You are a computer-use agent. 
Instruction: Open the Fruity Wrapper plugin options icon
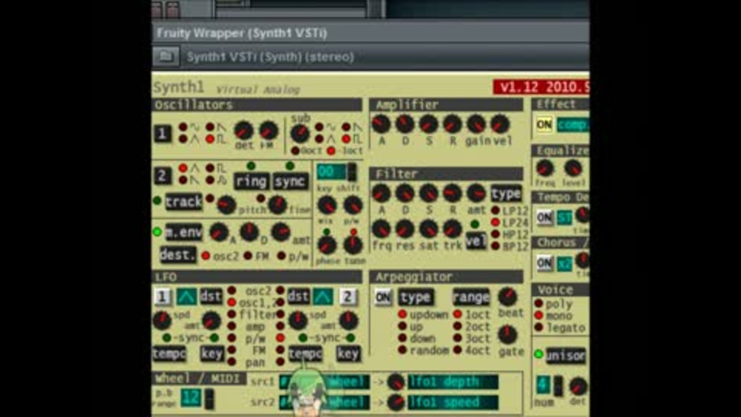click(x=165, y=56)
